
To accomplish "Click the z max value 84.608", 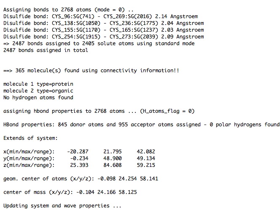I will tap(113, 165).
